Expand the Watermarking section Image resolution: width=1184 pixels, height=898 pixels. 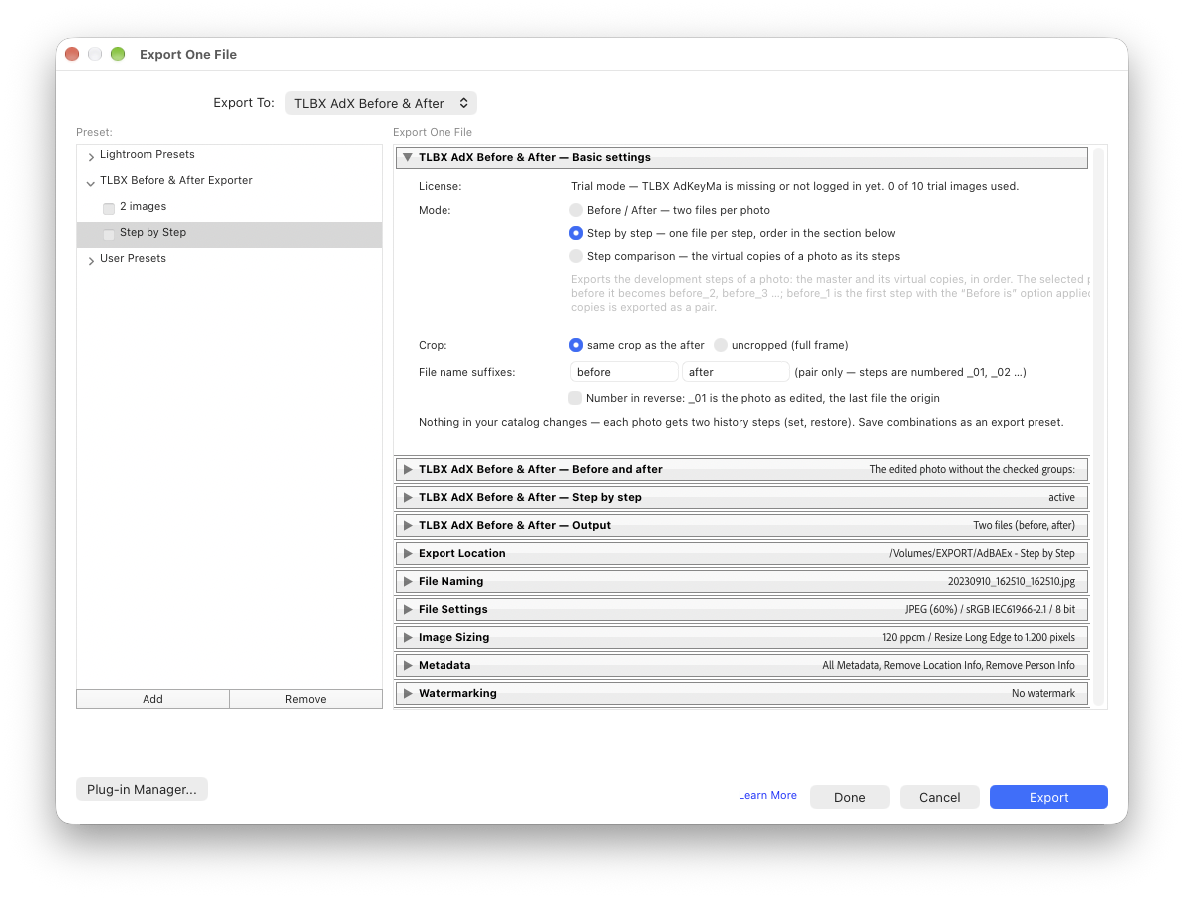pyautogui.click(x=408, y=694)
